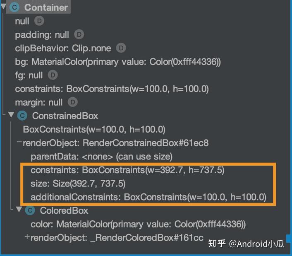Collapse the ConstrainedBox node arrow
This screenshot has height=256, width=292.
(x=11, y=115)
